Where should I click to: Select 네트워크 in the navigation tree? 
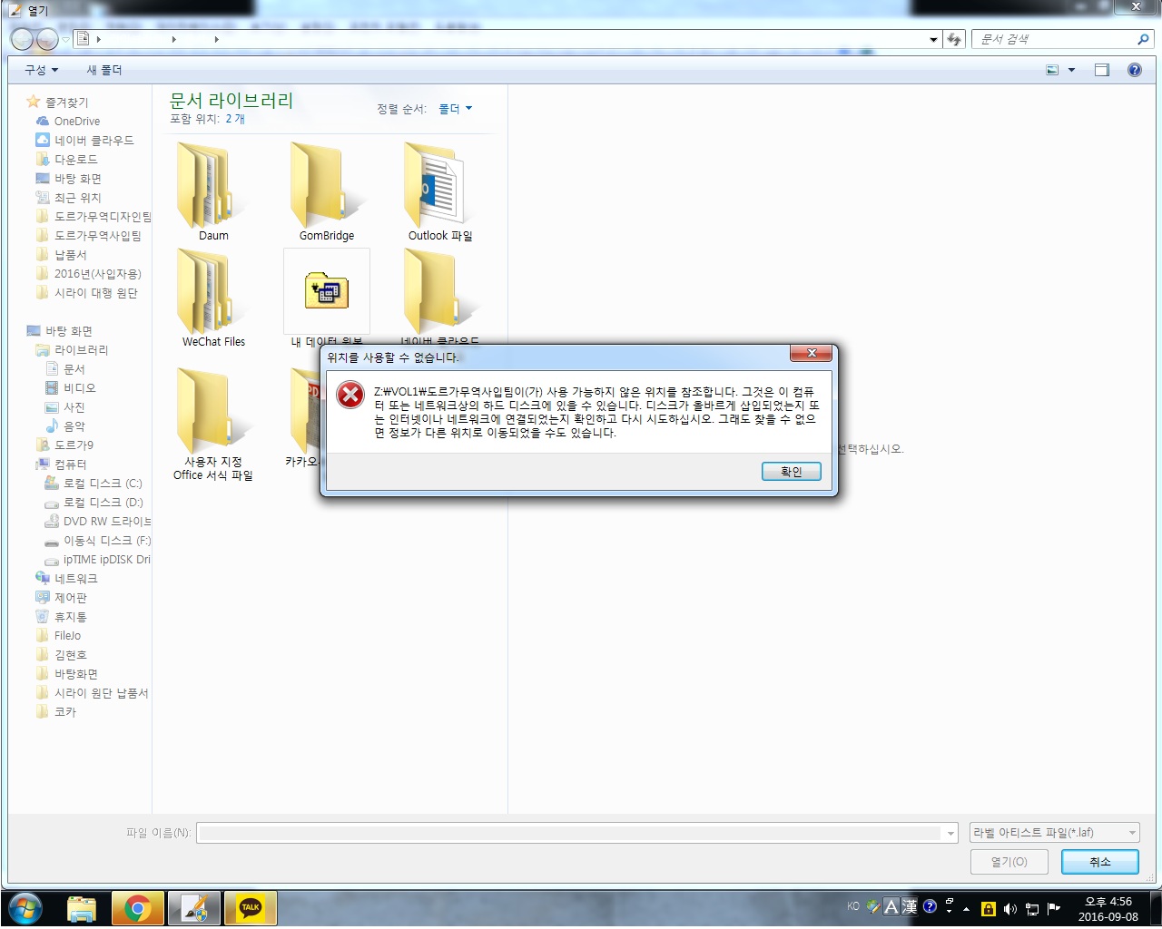pyautogui.click(x=75, y=579)
